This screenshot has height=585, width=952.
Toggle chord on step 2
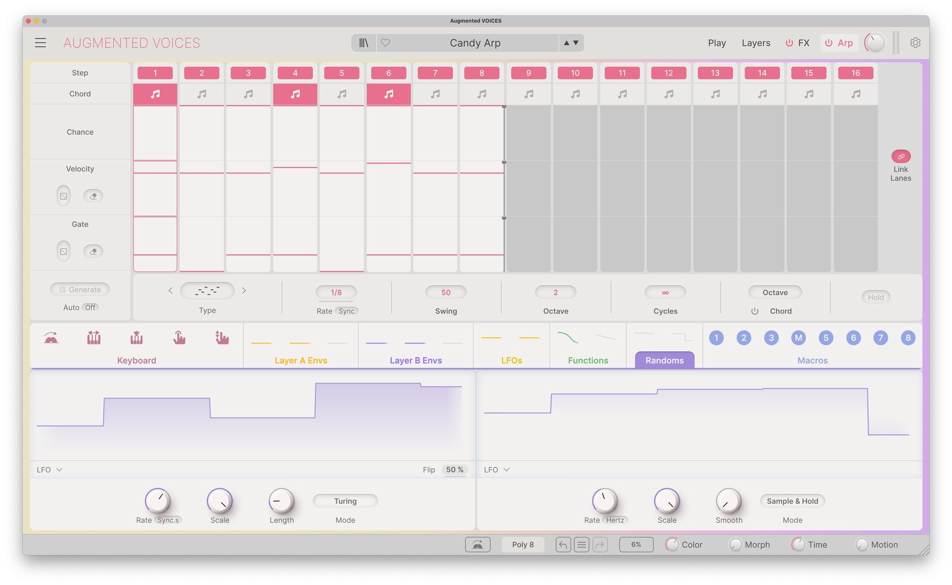202,94
